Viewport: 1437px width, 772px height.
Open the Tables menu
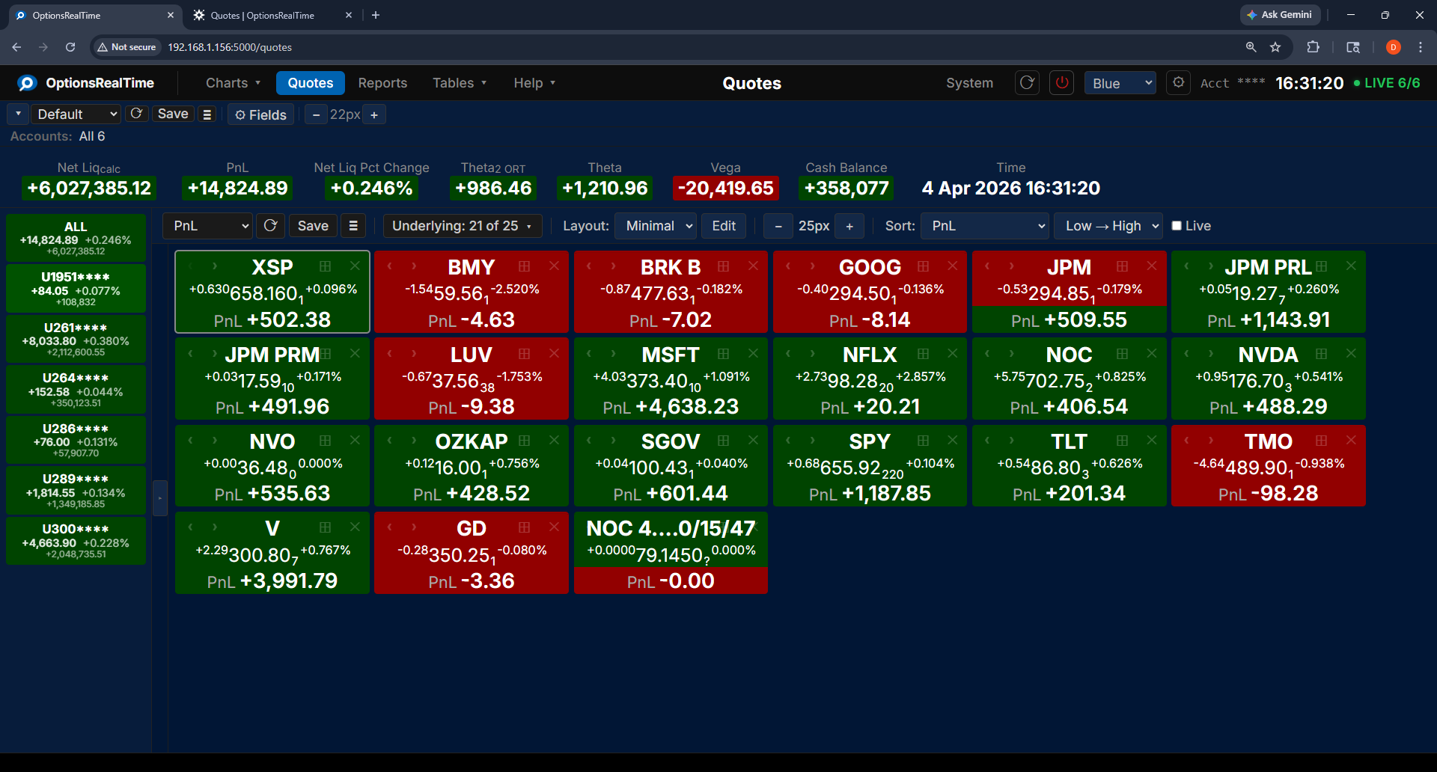[460, 83]
